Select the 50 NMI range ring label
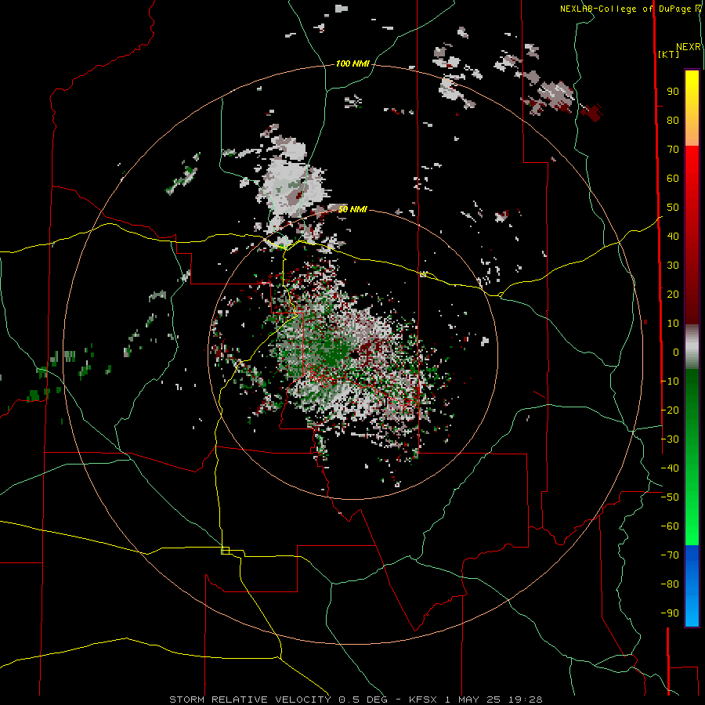Screen dimensions: 705x705 click(352, 209)
